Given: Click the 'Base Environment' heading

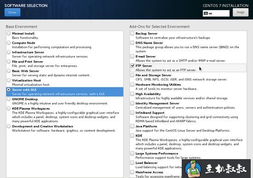Looking at the screenshot, I should [22, 27].
